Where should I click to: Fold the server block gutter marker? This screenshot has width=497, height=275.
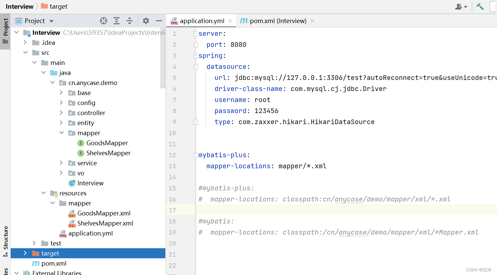[196, 34]
